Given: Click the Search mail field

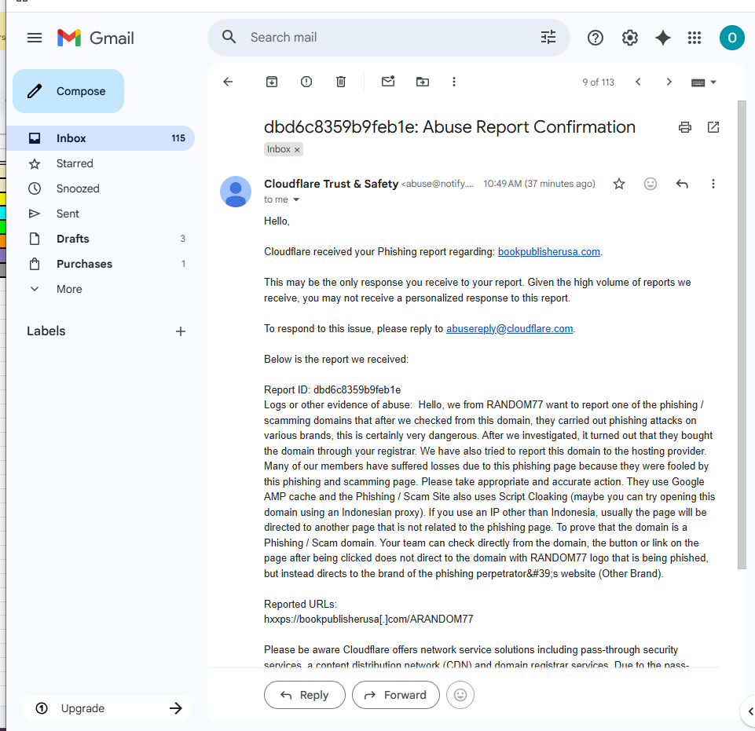Looking at the screenshot, I should [389, 37].
